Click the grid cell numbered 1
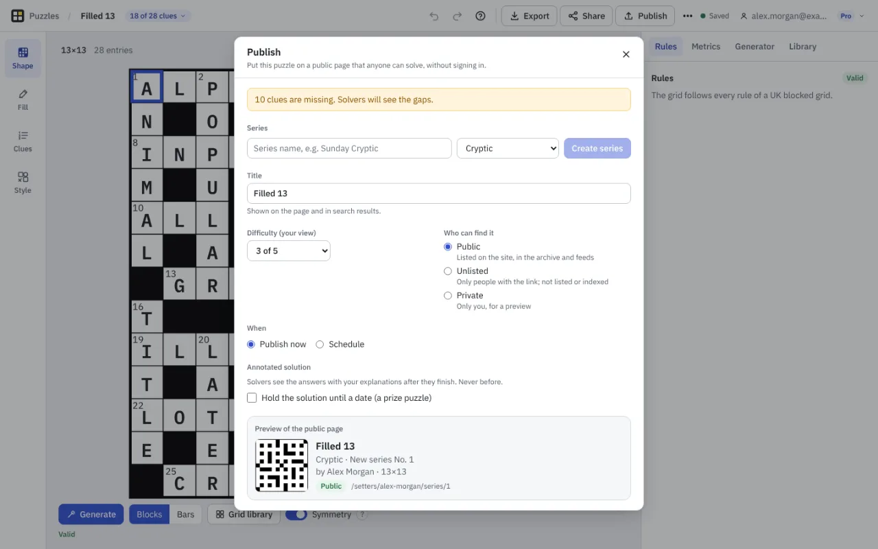 (x=147, y=86)
